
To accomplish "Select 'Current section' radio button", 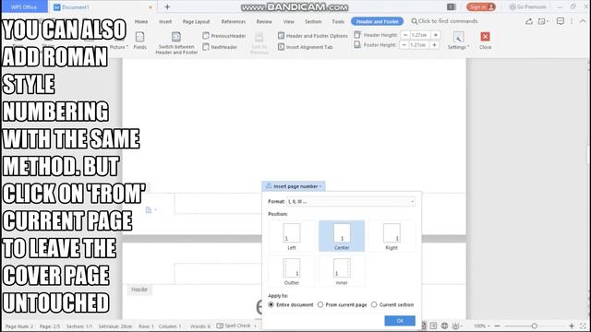I will coord(374,304).
